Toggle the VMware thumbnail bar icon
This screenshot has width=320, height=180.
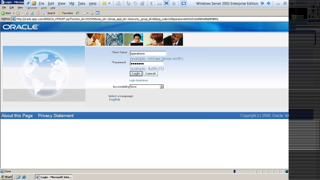click(x=159, y=3)
